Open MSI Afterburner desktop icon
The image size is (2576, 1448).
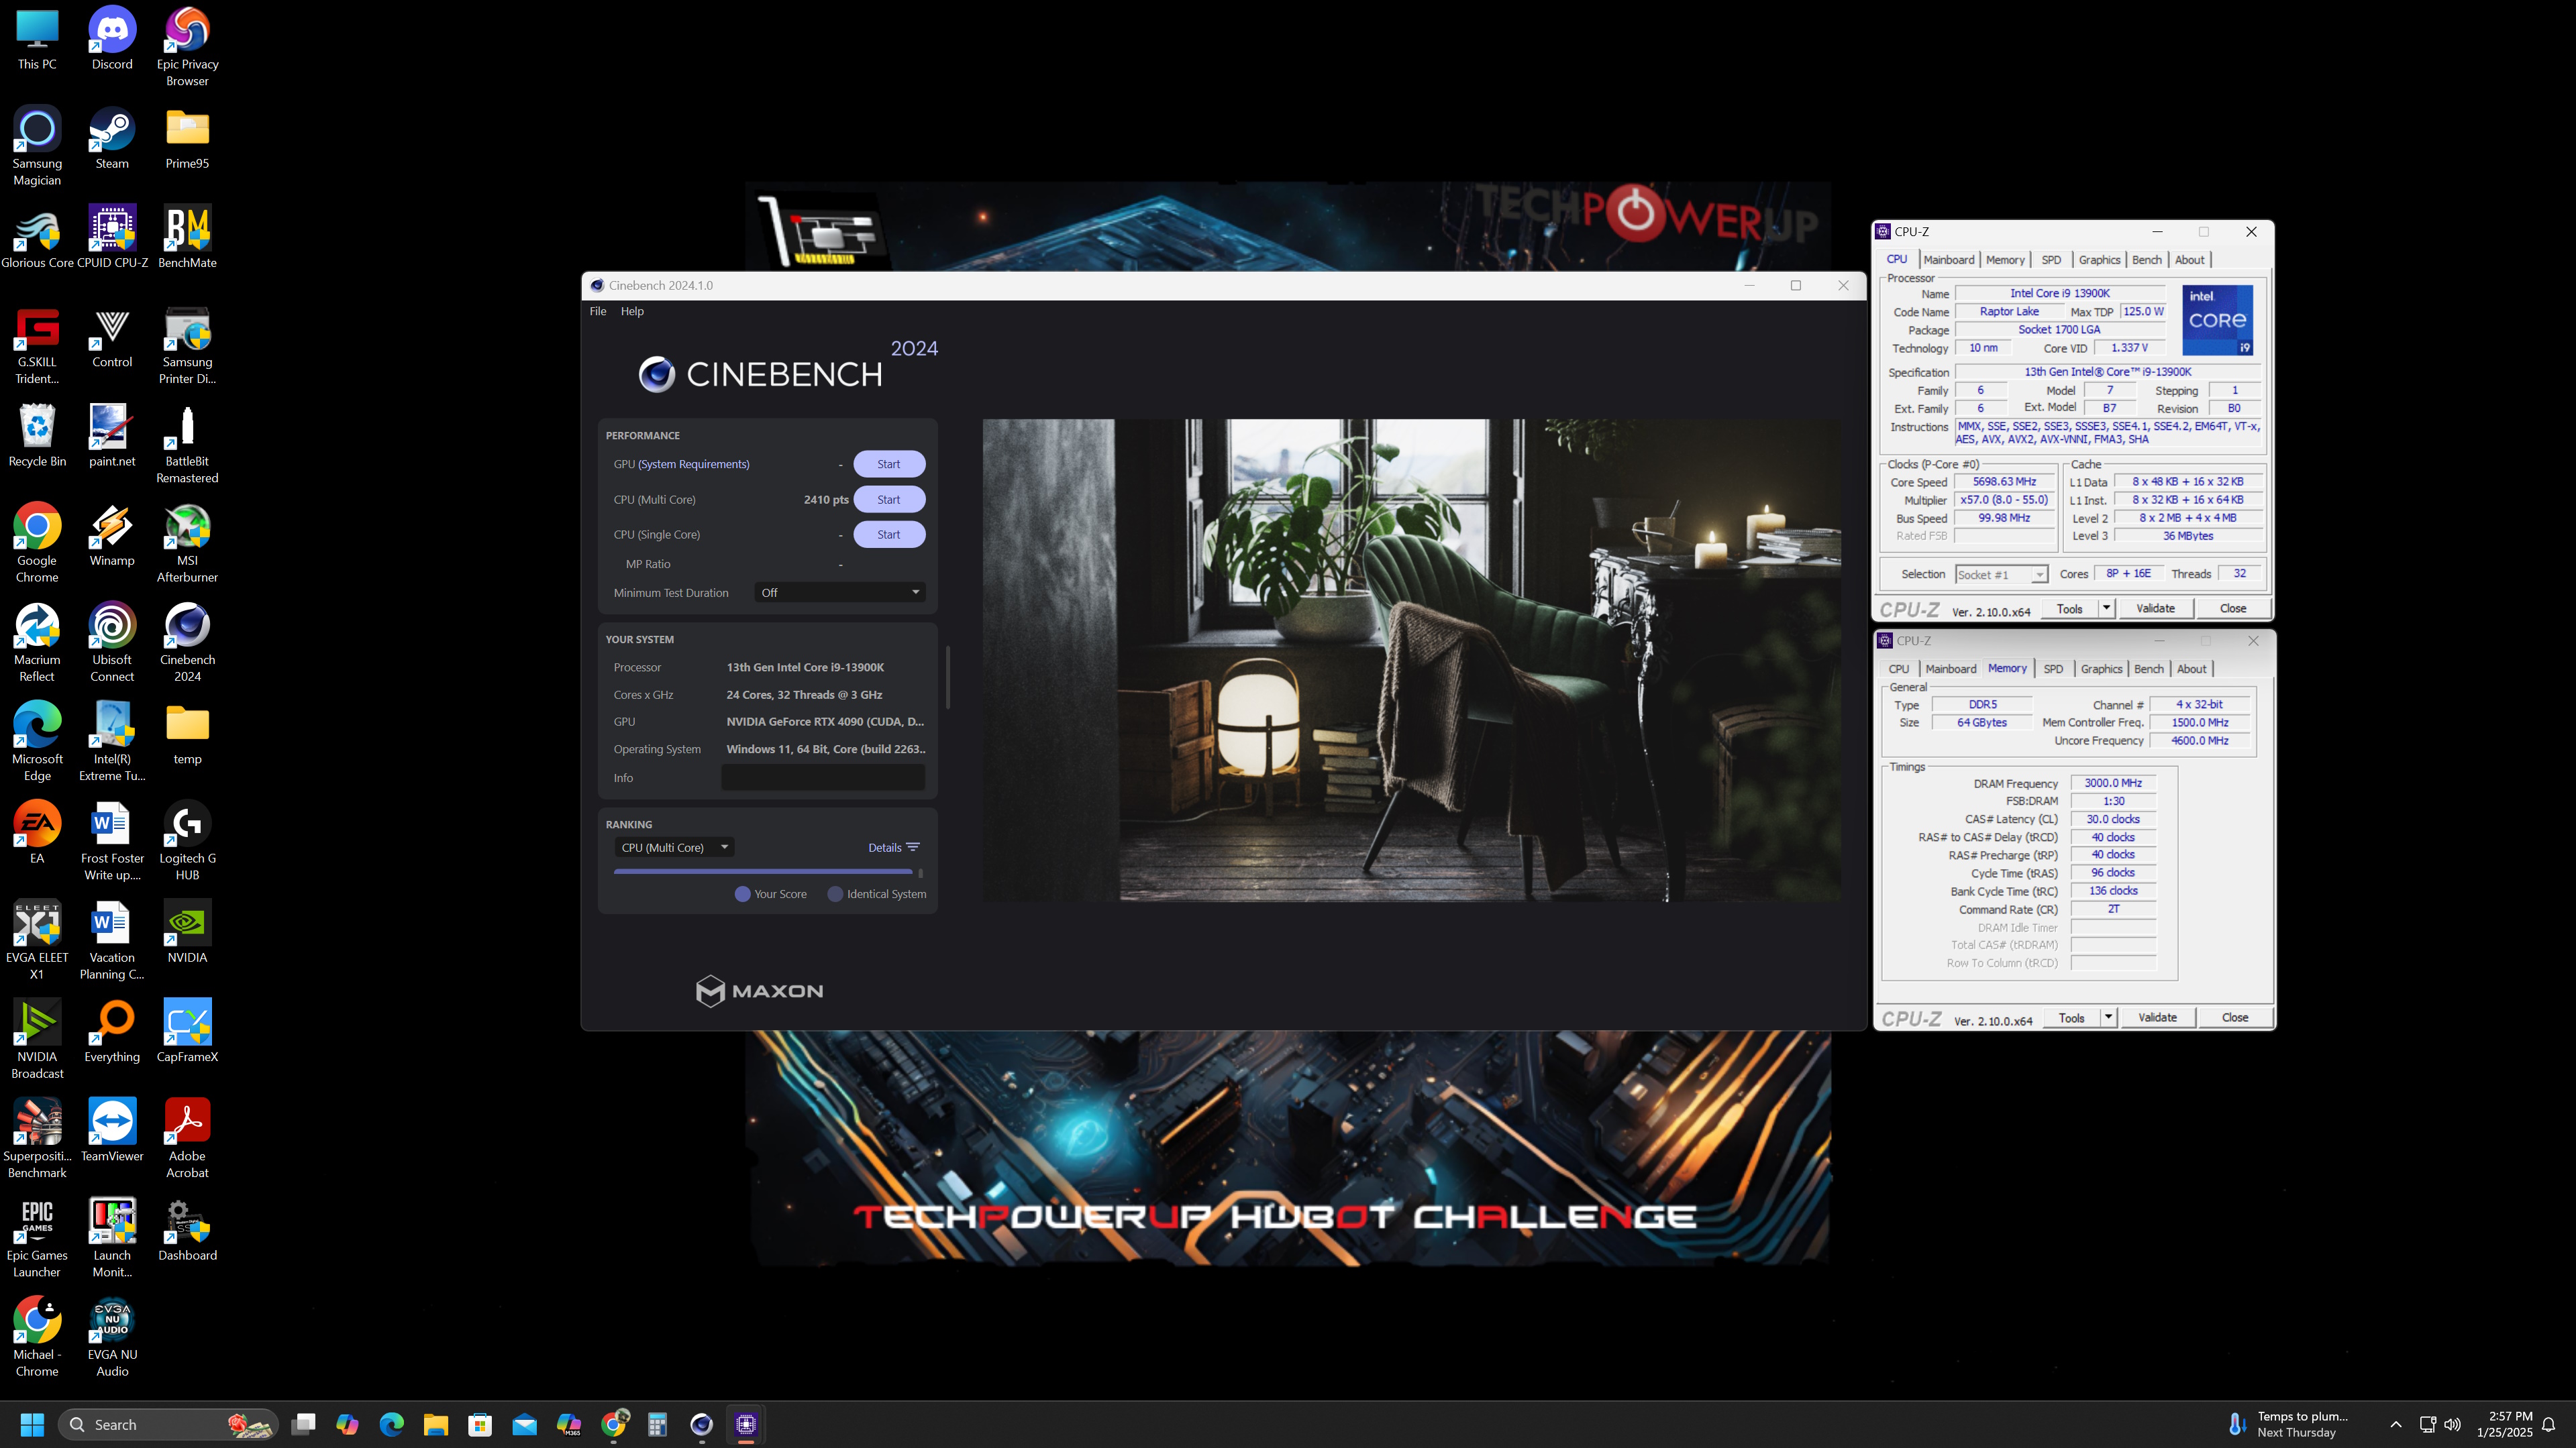pos(187,543)
